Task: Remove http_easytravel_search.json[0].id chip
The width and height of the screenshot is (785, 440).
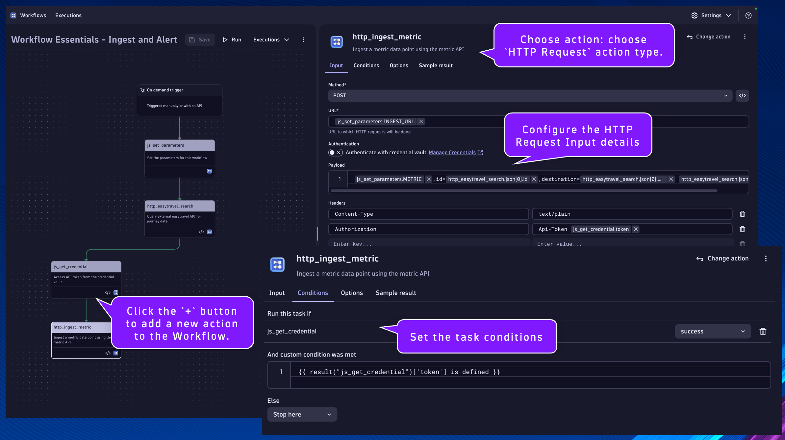Action: [534, 179]
